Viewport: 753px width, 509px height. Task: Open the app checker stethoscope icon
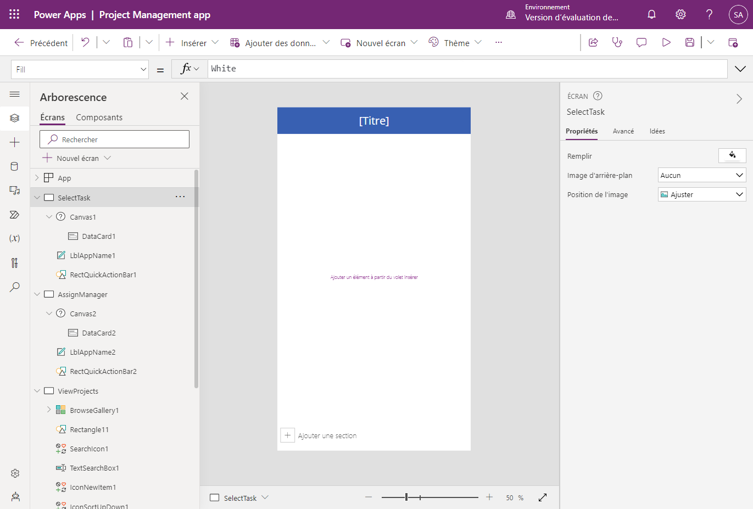coord(617,42)
